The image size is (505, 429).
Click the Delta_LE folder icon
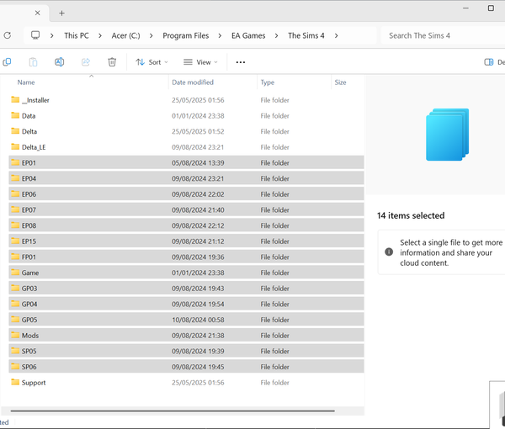(15, 146)
